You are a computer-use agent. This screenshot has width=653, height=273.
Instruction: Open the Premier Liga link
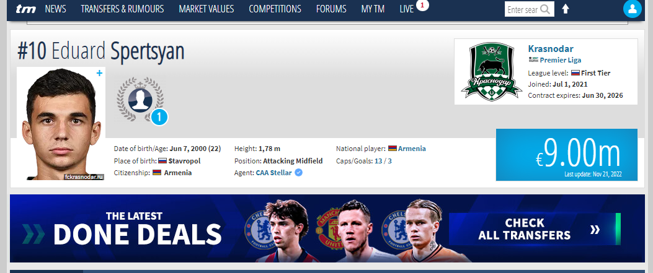(x=561, y=60)
